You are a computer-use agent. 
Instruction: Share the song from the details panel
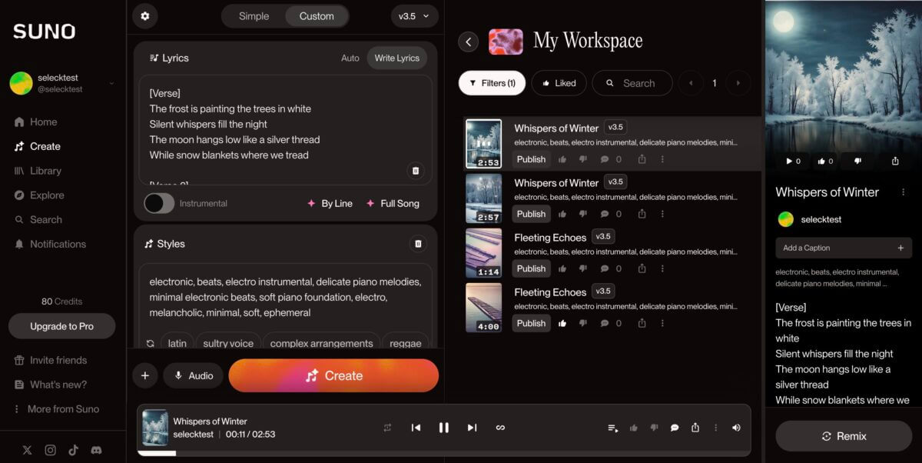coord(895,161)
